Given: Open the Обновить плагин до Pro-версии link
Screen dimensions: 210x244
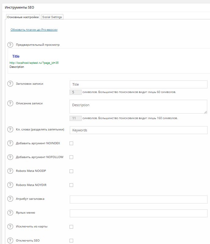Looking at the screenshot, I should coord(34,30).
